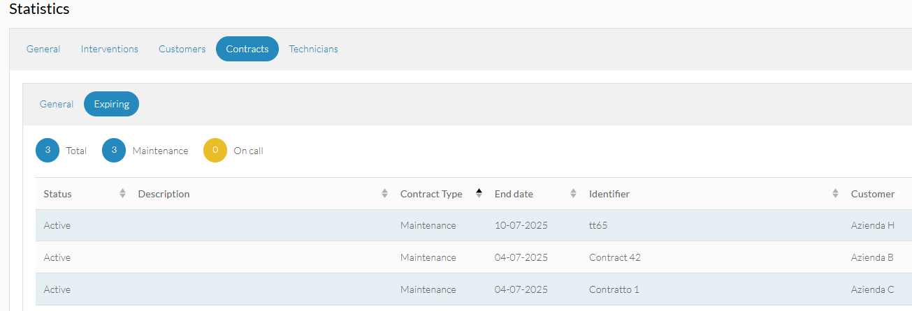
Task: Select the blue Maintenance count badge
Action: [x=114, y=151]
